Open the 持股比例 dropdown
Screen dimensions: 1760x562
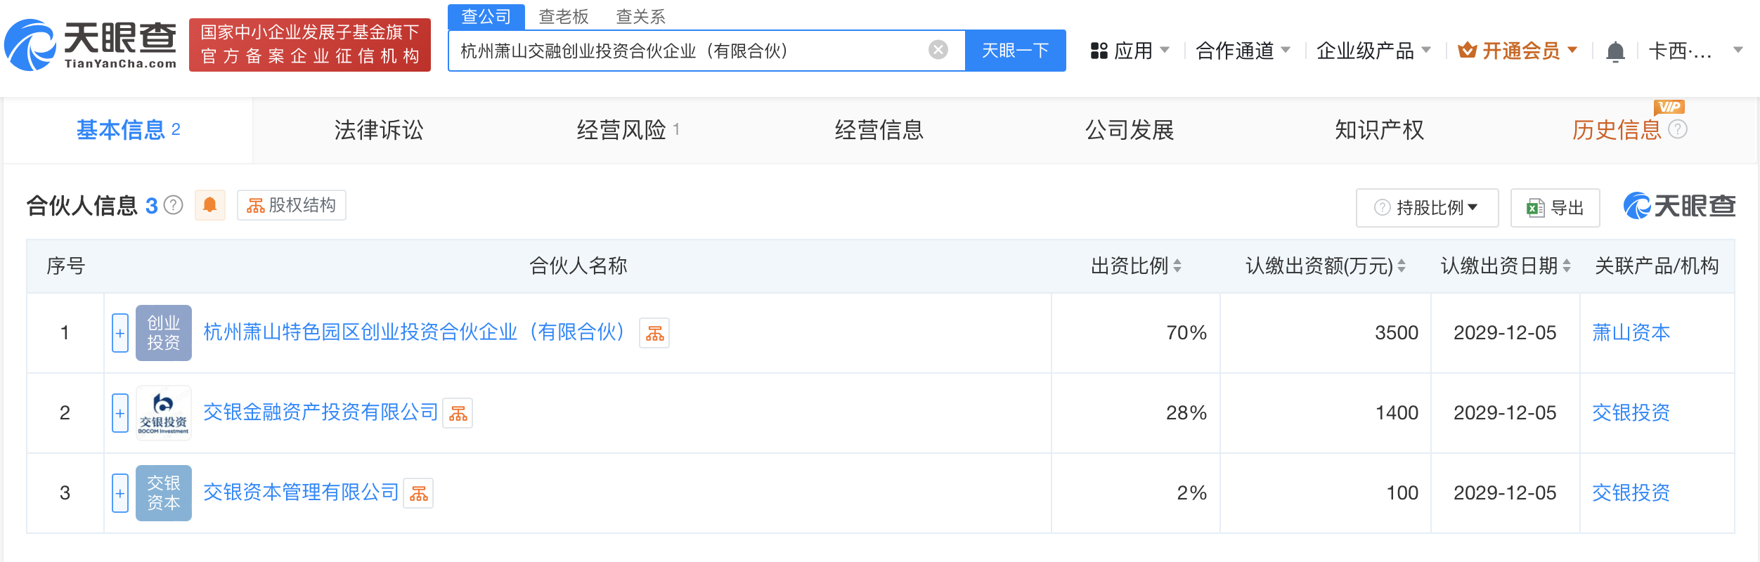point(1427,208)
